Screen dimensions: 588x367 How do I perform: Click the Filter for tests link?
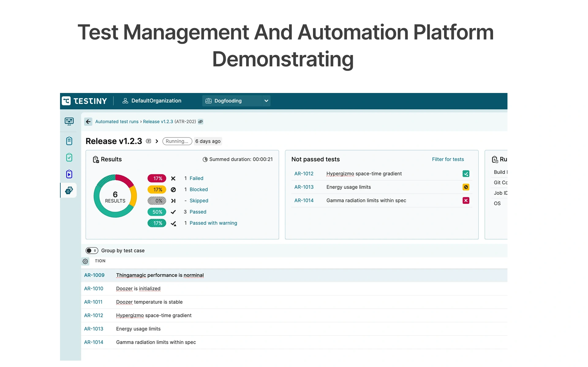point(448,159)
